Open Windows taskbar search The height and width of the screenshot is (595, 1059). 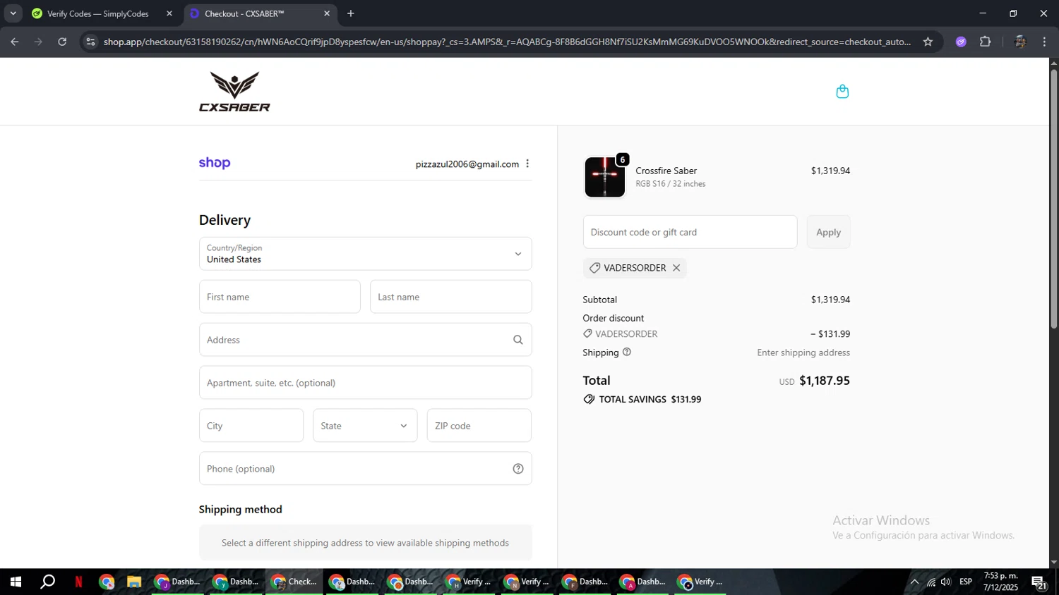[x=47, y=582]
